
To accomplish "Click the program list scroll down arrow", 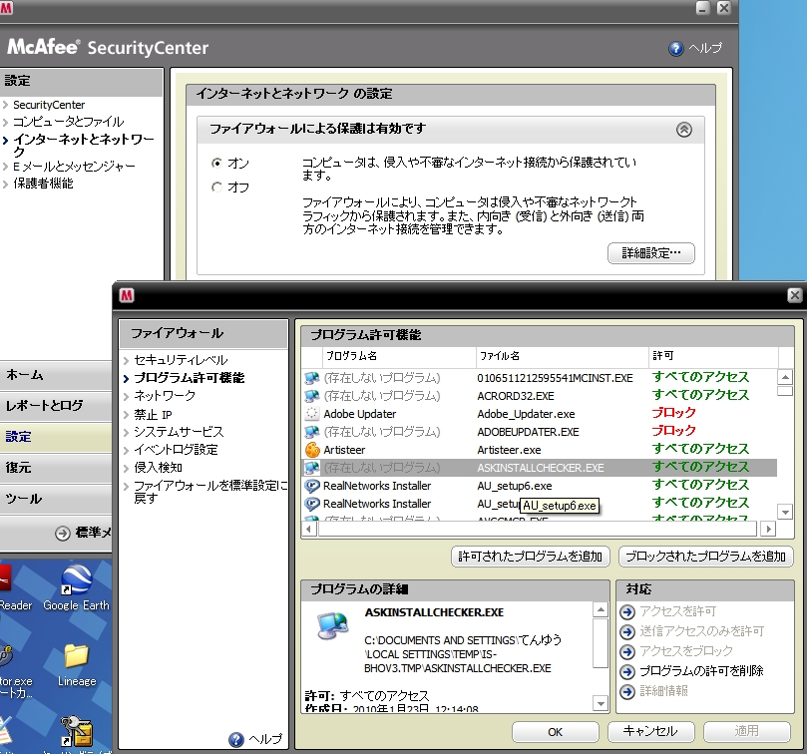I will [x=785, y=512].
